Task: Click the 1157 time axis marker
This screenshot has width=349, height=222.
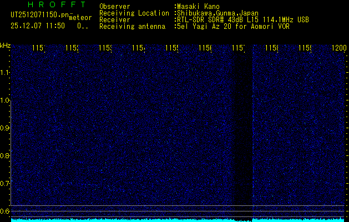Action: click(x=239, y=48)
